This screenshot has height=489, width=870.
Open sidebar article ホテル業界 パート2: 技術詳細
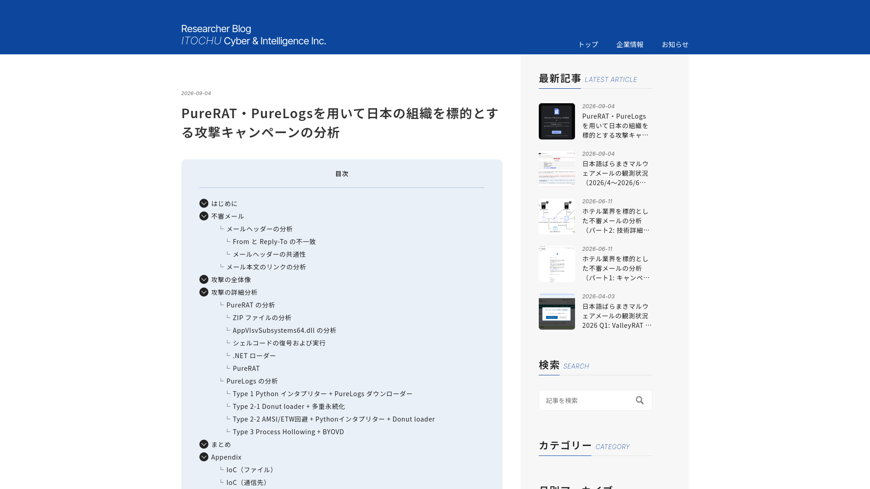[616, 221]
